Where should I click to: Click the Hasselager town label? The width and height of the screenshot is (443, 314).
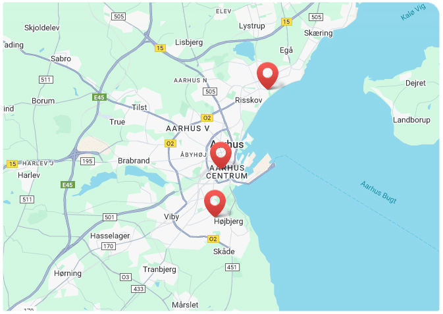(110, 236)
